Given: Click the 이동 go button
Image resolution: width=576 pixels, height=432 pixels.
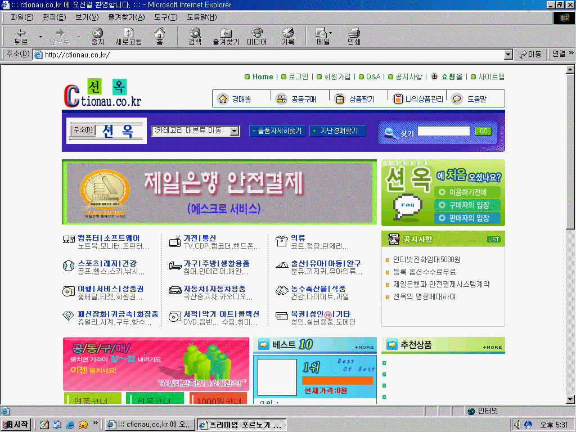Looking at the screenshot, I should tap(530, 55).
